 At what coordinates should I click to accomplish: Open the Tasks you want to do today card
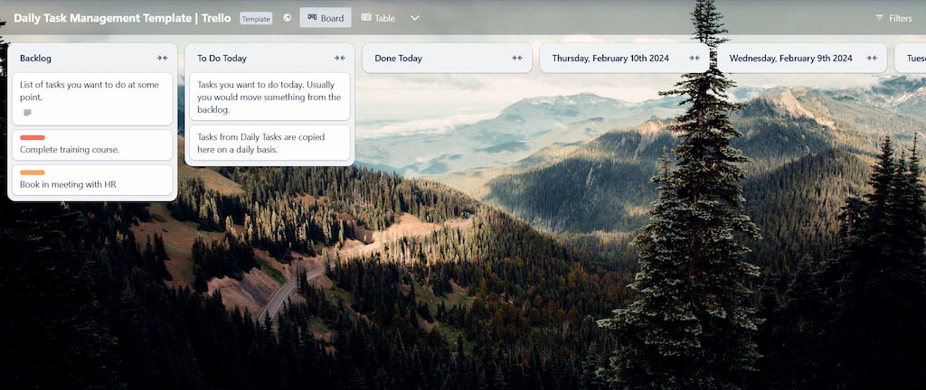pos(269,97)
